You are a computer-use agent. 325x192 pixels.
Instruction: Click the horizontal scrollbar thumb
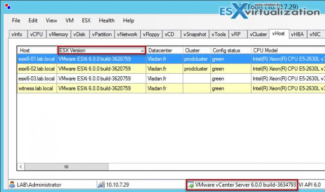[66, 167]
